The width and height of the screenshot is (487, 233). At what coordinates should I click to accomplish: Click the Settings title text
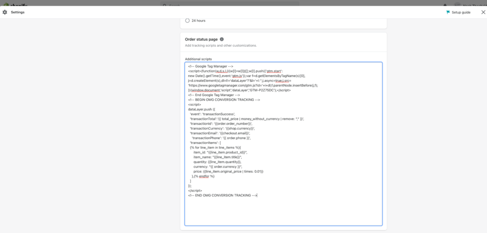(18, 12)
